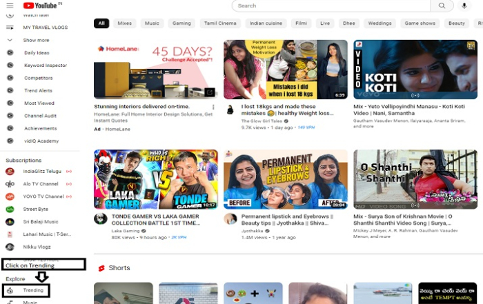This screenshot has height=304, width=483.
Task: Open vidIQ Achievements
Action: pos(40,128)
